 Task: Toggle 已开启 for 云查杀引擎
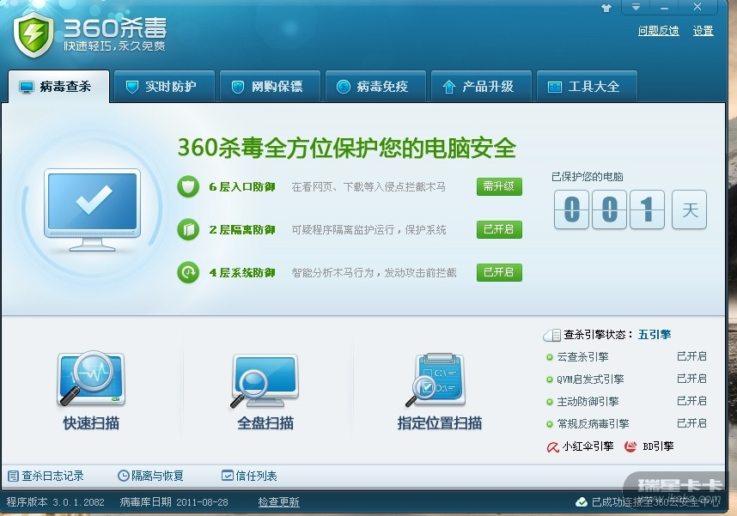tap(691, 356)
